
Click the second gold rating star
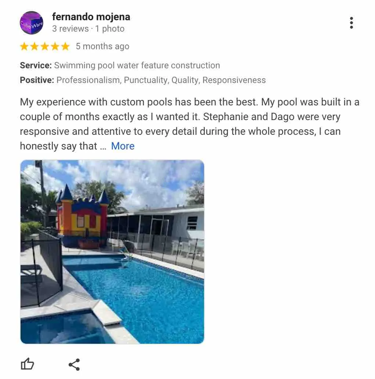[x=34, y=46]
